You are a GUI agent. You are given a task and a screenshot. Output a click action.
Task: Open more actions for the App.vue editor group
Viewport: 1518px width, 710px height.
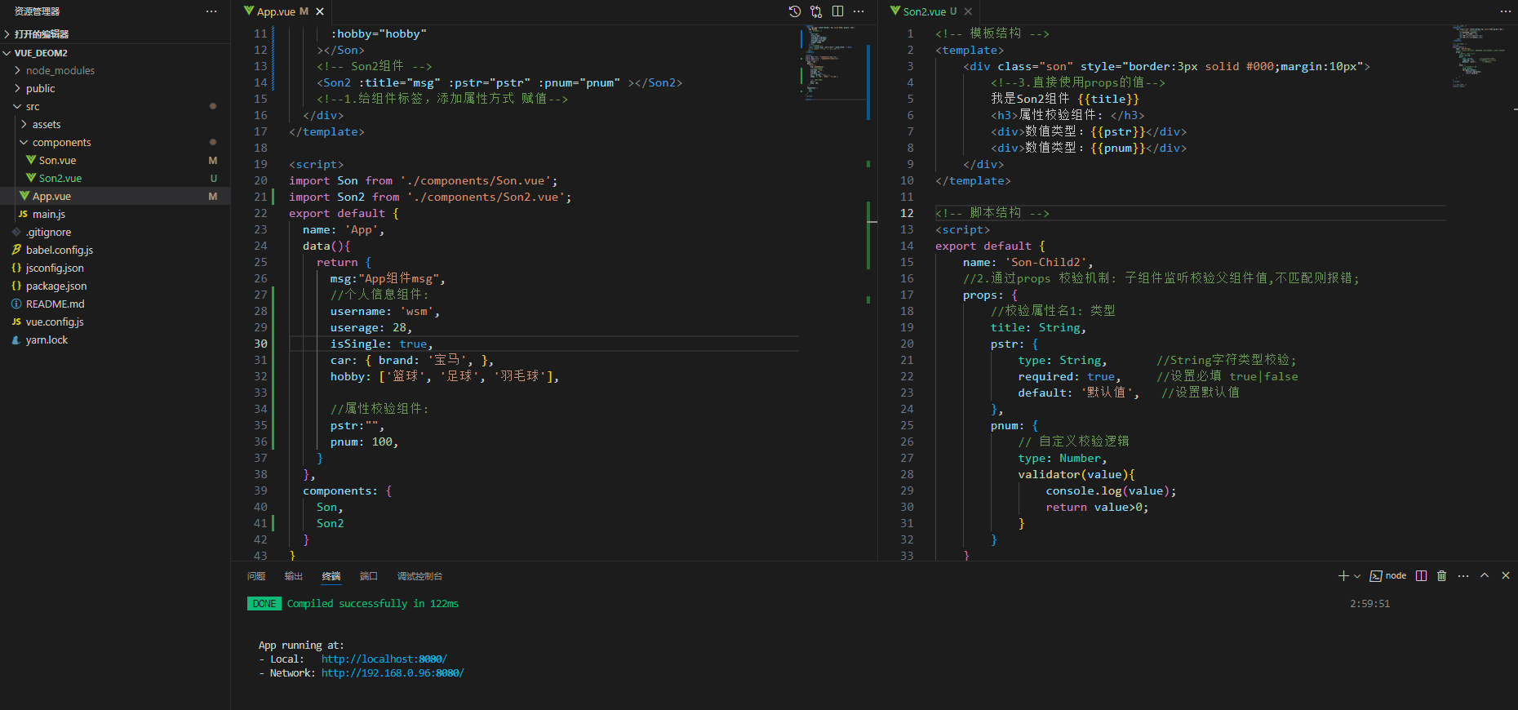pos(859,11)
